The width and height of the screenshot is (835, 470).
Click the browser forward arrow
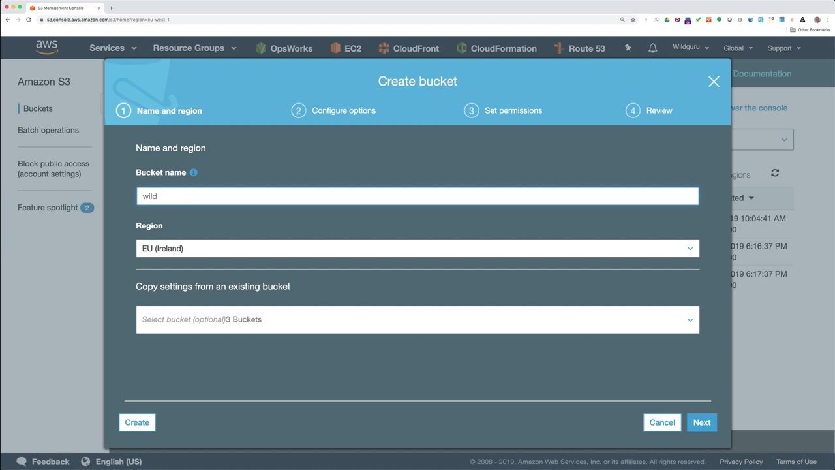click(18, 20)
